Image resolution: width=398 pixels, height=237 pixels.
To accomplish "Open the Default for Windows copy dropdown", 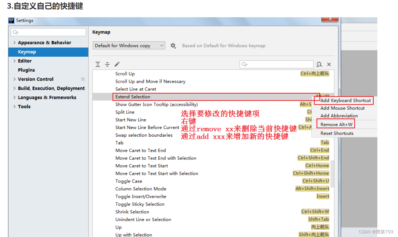I will [129, 46].
